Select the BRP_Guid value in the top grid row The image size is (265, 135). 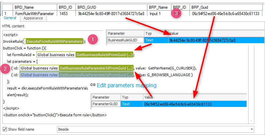[226, 13]
